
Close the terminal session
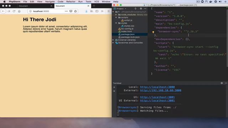[114, 91]
